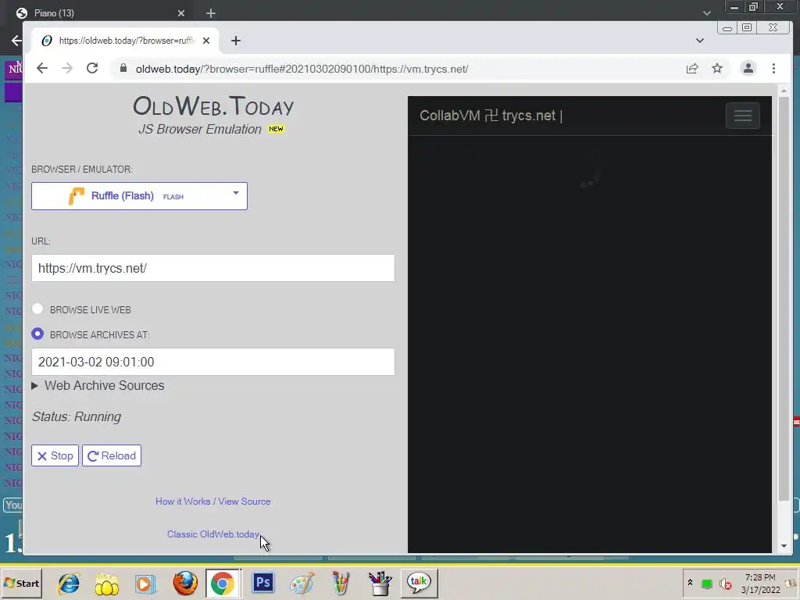Click the Reload emulator button
Viewport: 800px width, 600px height.
[x=112, y=455]
